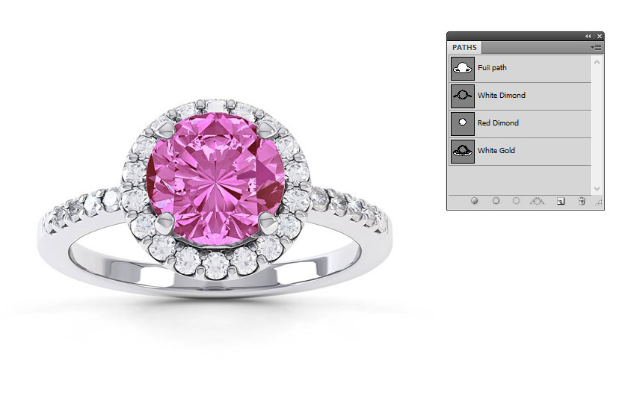Viewport: 625px width, 419px height.
Task: Click the White Gold path thumbnail
Action: [x=463, y=151]
